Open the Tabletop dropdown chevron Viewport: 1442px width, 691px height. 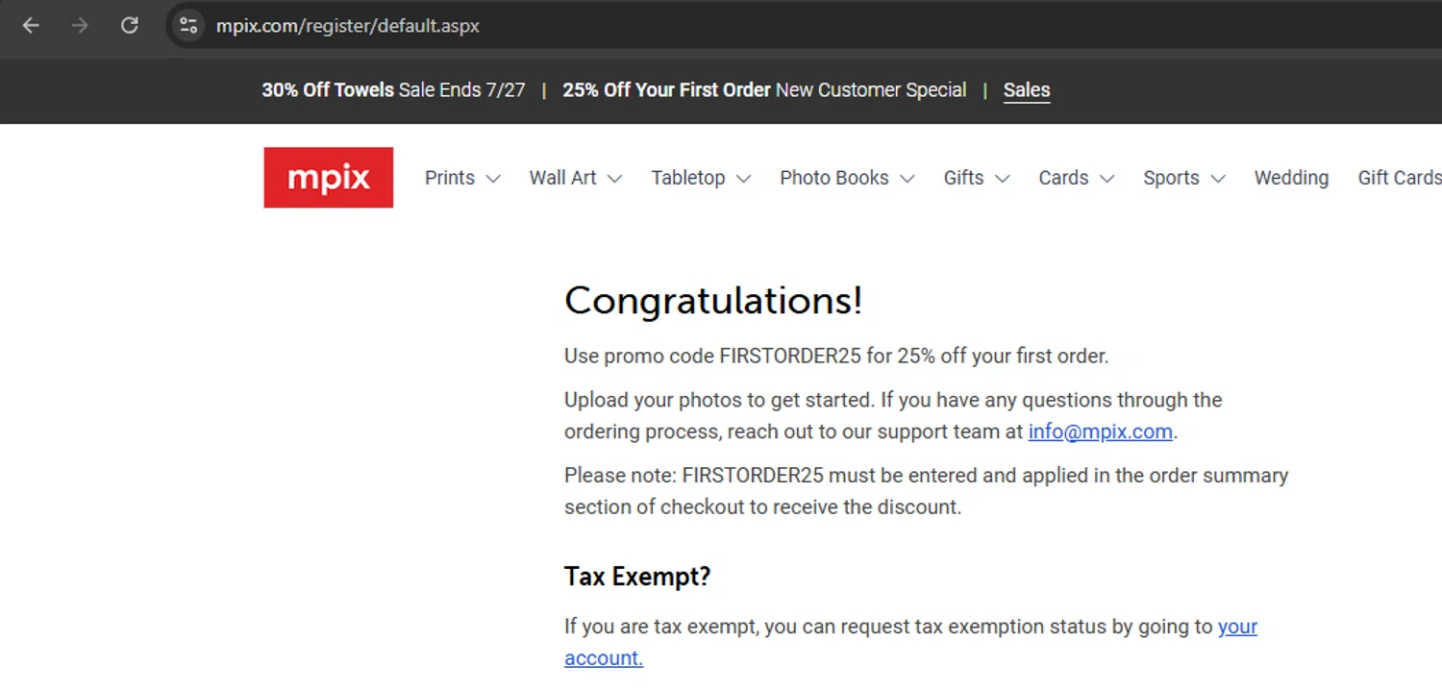pos(743,179)
